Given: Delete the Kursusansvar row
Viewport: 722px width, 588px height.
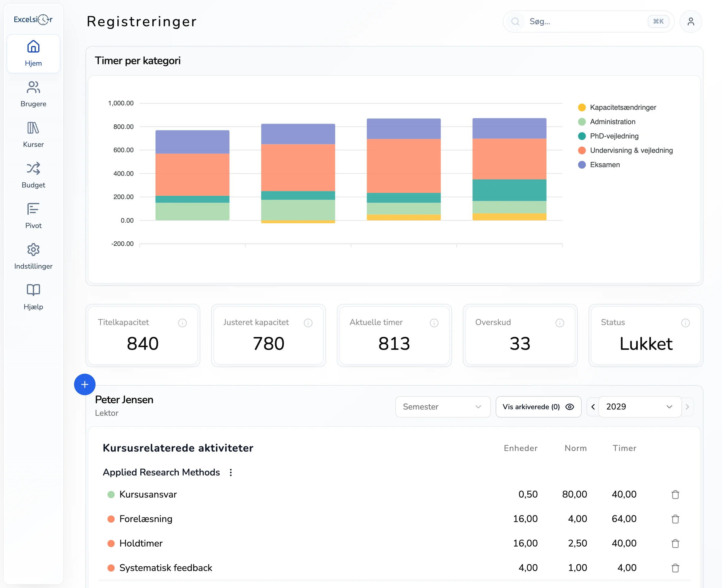Looking at the screenshot, I should pos(675,495).
